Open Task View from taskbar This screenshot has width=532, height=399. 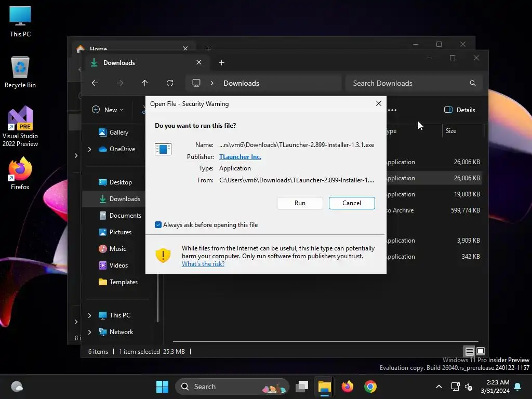click(x=302, y=387)
